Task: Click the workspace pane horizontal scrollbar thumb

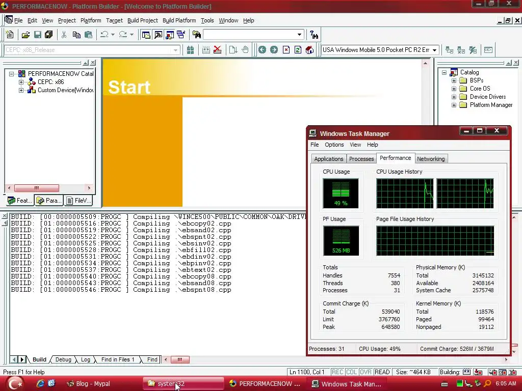Action: tap(37, 188)
